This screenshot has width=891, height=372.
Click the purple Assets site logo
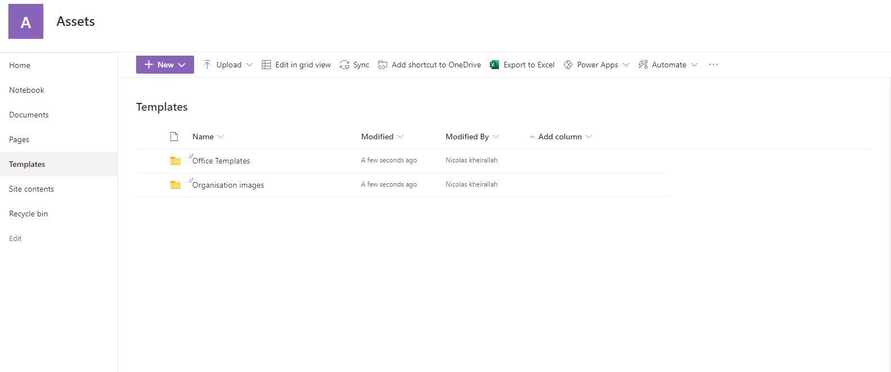(x=26, y=21)
